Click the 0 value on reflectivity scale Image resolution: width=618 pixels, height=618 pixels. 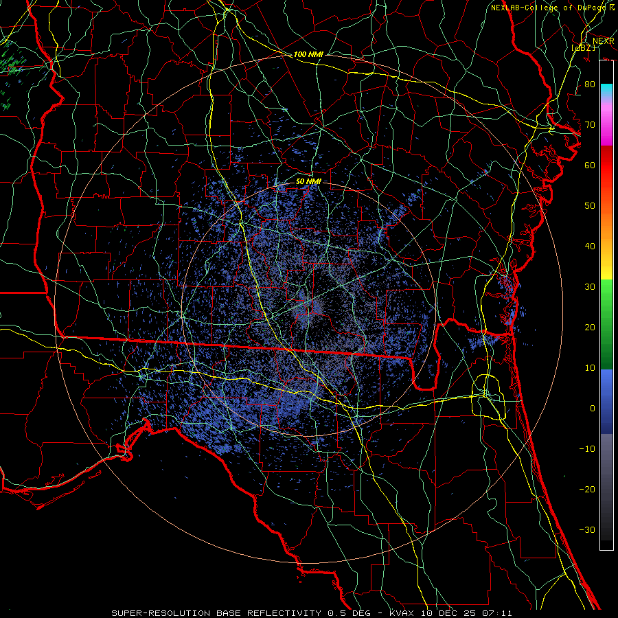[x=593, y=409]
